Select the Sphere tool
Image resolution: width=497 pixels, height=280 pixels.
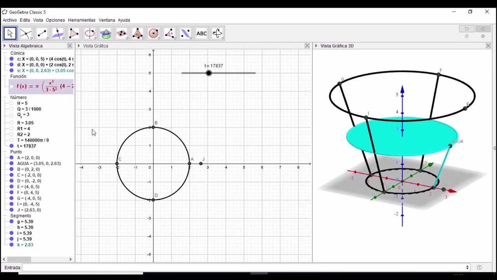(153, 33)
